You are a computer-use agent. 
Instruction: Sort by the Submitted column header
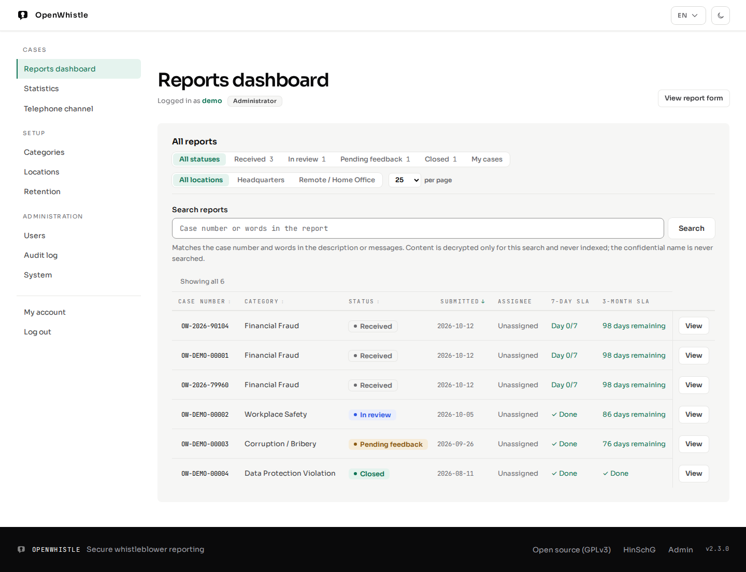click(x=463, y=301)
